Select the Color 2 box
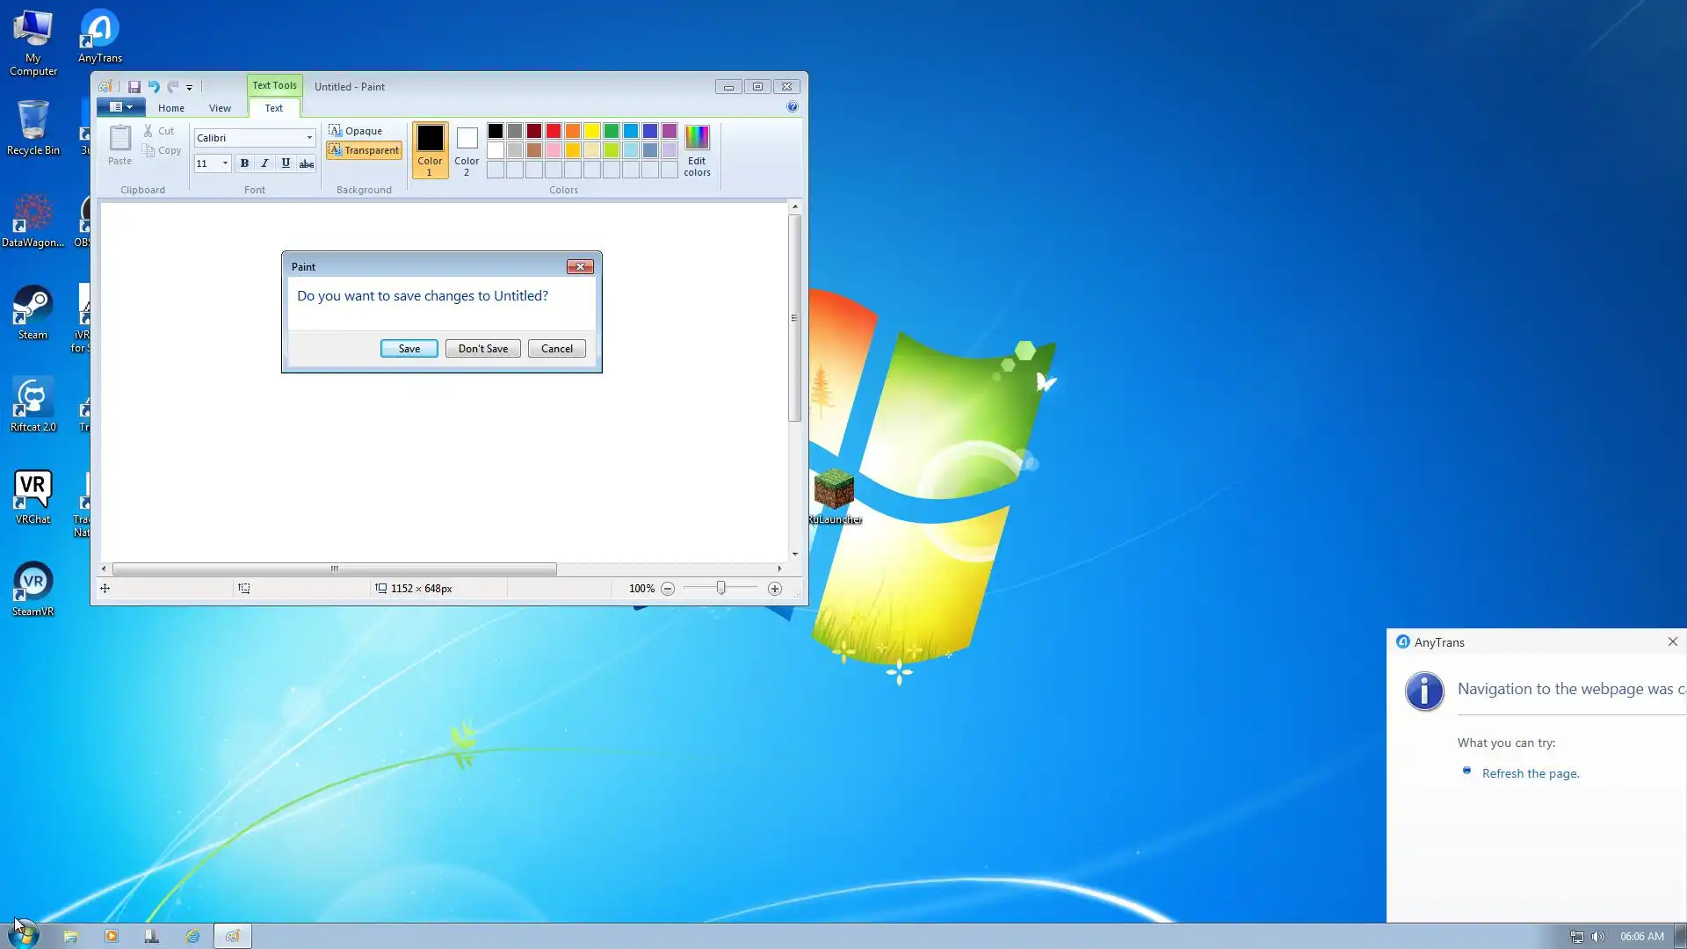 [x=467, y=150]
